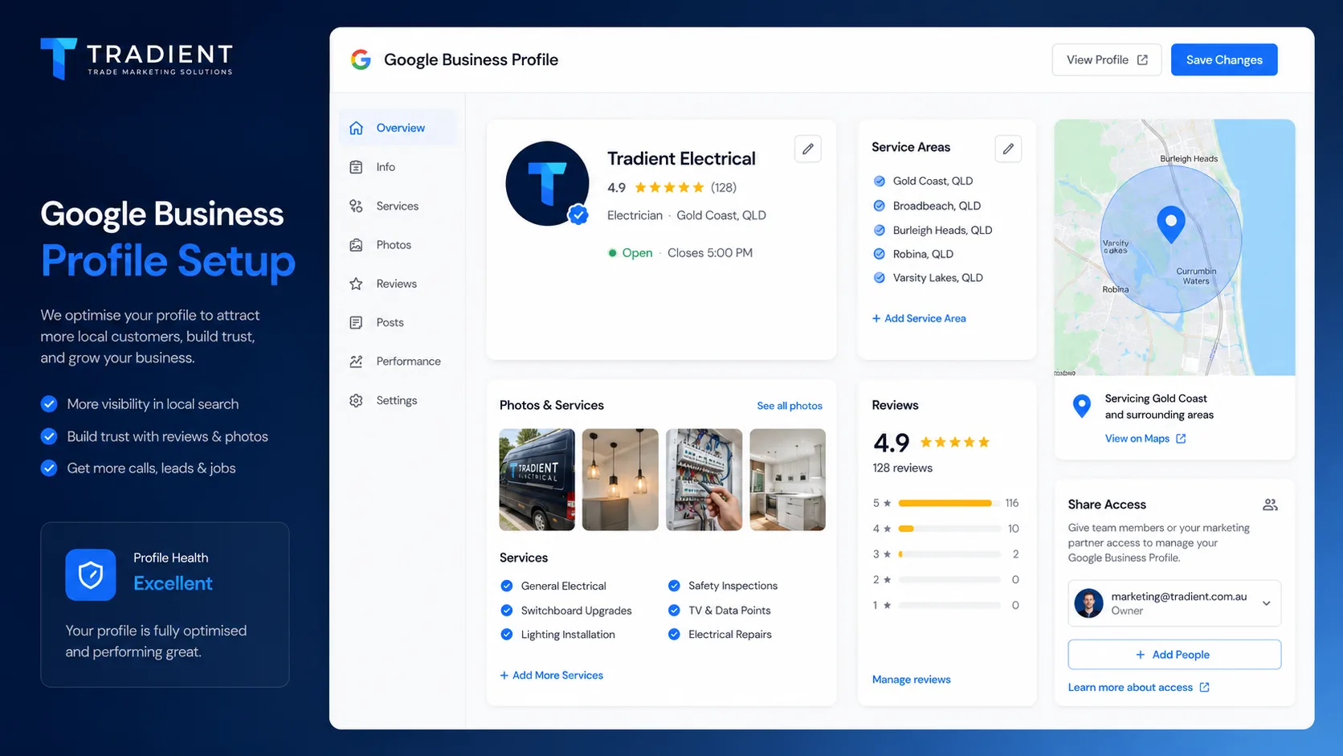Click the Performance chart icon
1343x756 pixels.
pyautogui.click(x=357, y=362)
